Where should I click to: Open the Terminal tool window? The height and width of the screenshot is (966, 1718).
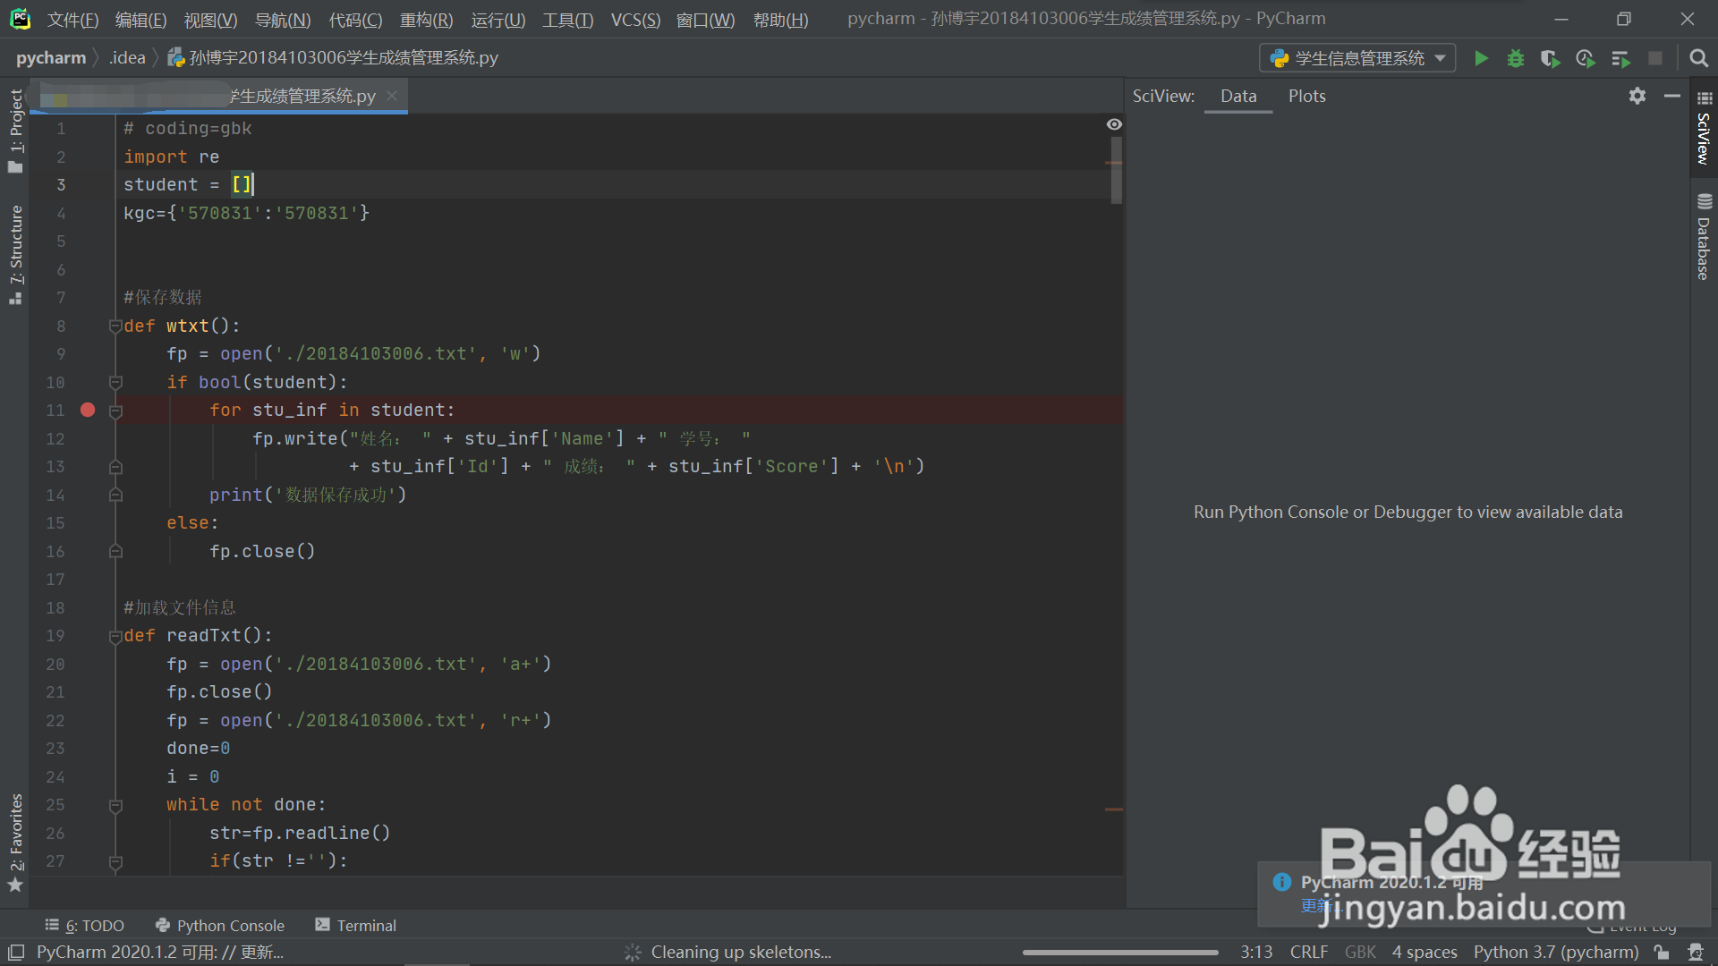(355, 925)
